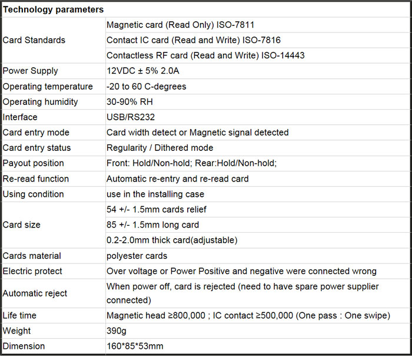
Task: Click the Card entry mode label
Action: point(36,132)
